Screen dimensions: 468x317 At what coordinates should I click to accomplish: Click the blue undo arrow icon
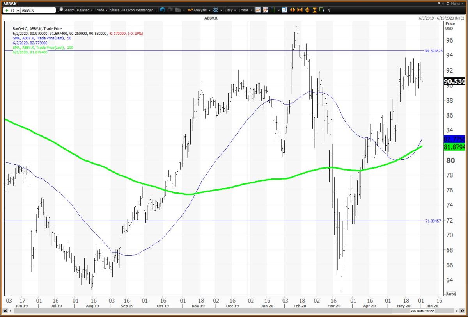[x=162, y=10]
